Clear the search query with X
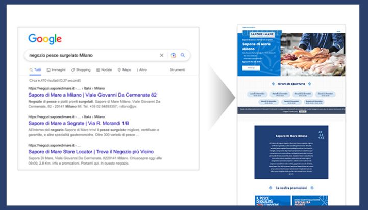Image resolution: width=368 pixels, height=210 pixels. tap(162, 55)
